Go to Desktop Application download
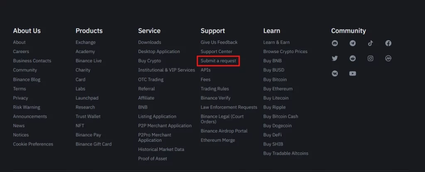 (x=159, y=51)
